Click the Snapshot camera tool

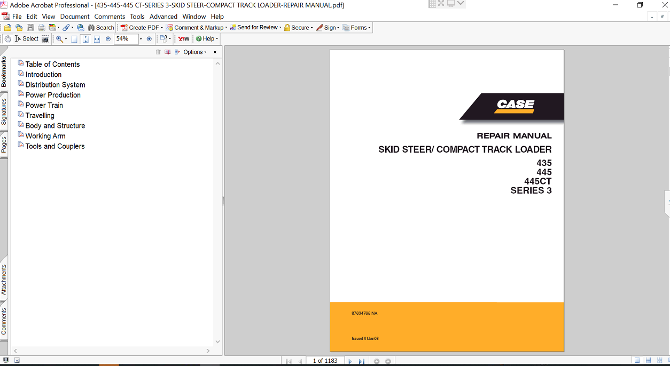tap(45, 39)
